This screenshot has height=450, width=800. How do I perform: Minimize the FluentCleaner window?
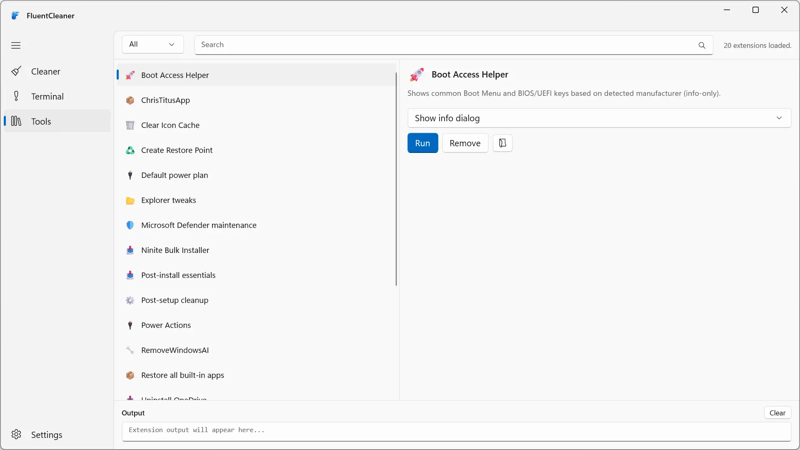[x=727, y=10]
